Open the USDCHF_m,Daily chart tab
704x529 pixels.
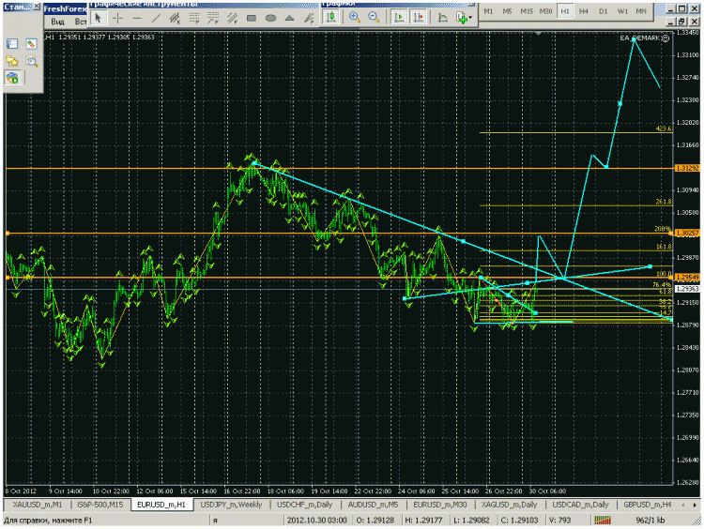(305, 505)
